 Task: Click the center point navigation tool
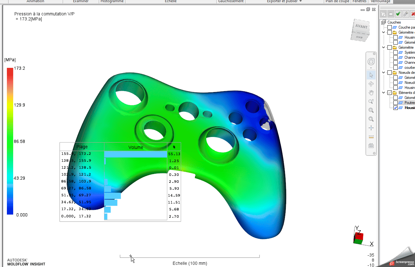[371, 128]
